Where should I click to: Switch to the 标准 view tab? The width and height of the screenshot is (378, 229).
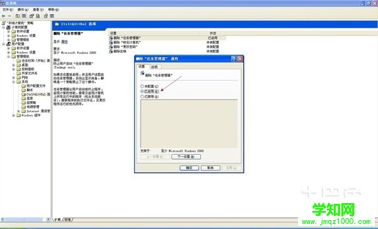(x=68, y=220)
